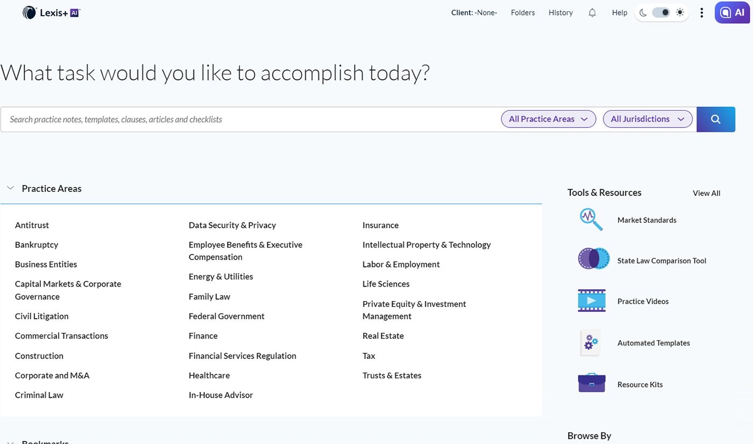Open the Folders menu item

pos(523,13)
